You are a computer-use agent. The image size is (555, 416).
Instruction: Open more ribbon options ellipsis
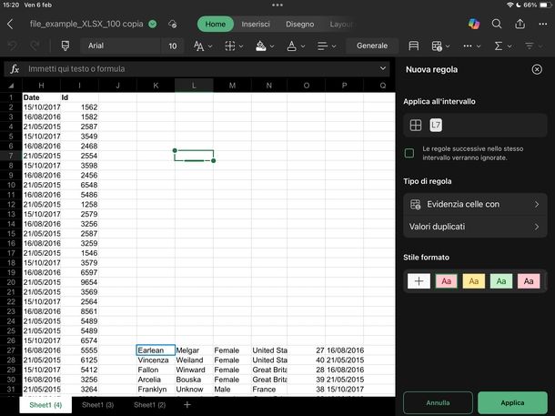468,46
